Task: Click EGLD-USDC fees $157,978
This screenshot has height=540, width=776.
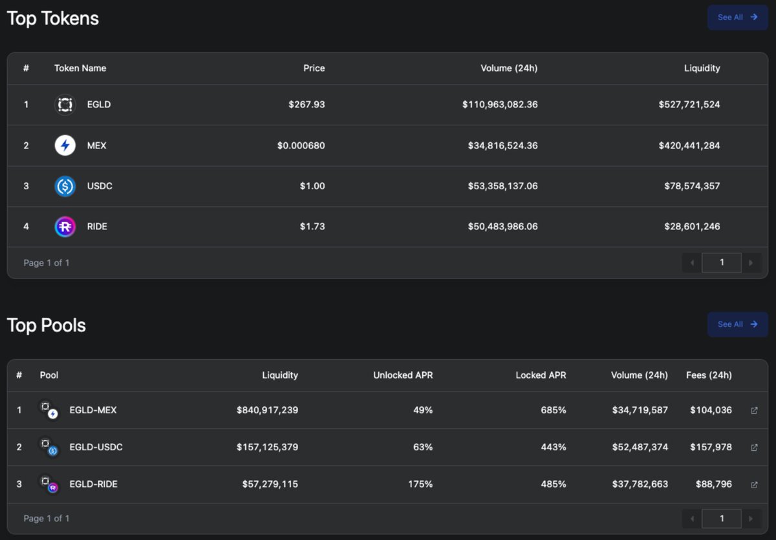Action: 711,447
